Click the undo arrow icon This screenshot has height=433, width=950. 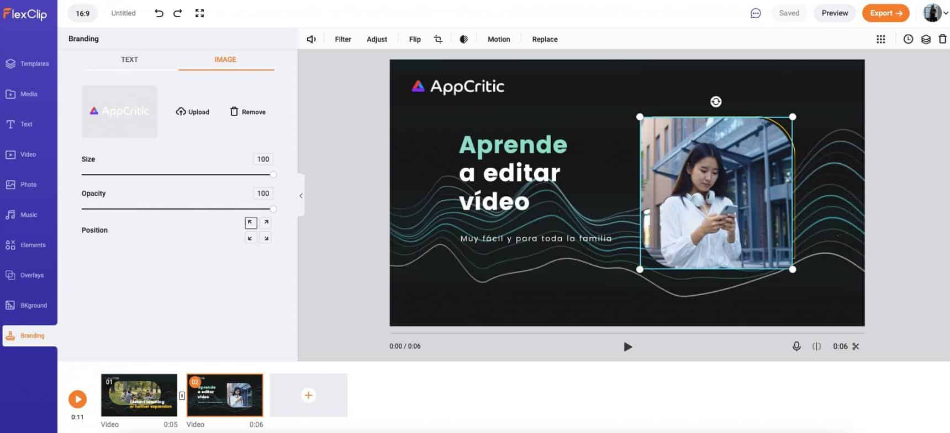click(x=159, y=13)
